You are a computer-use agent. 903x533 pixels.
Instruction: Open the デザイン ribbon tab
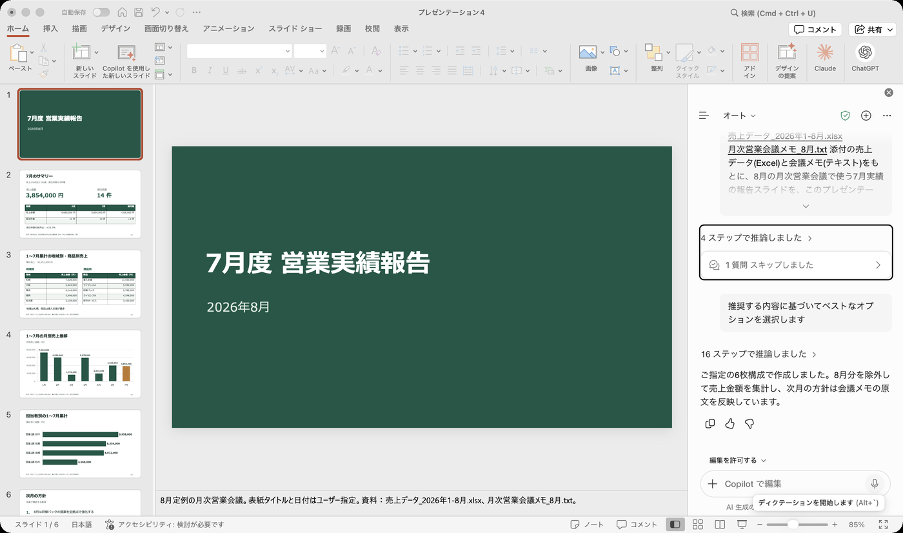pos(115,29)
